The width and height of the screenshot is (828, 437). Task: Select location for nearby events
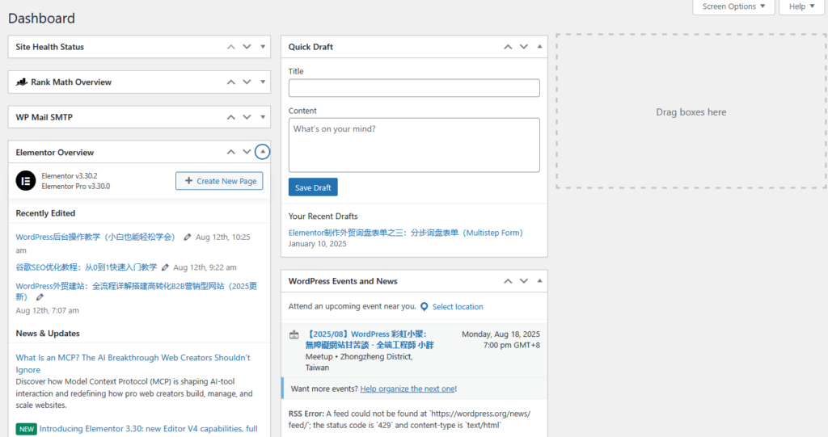tap(458, 307)
